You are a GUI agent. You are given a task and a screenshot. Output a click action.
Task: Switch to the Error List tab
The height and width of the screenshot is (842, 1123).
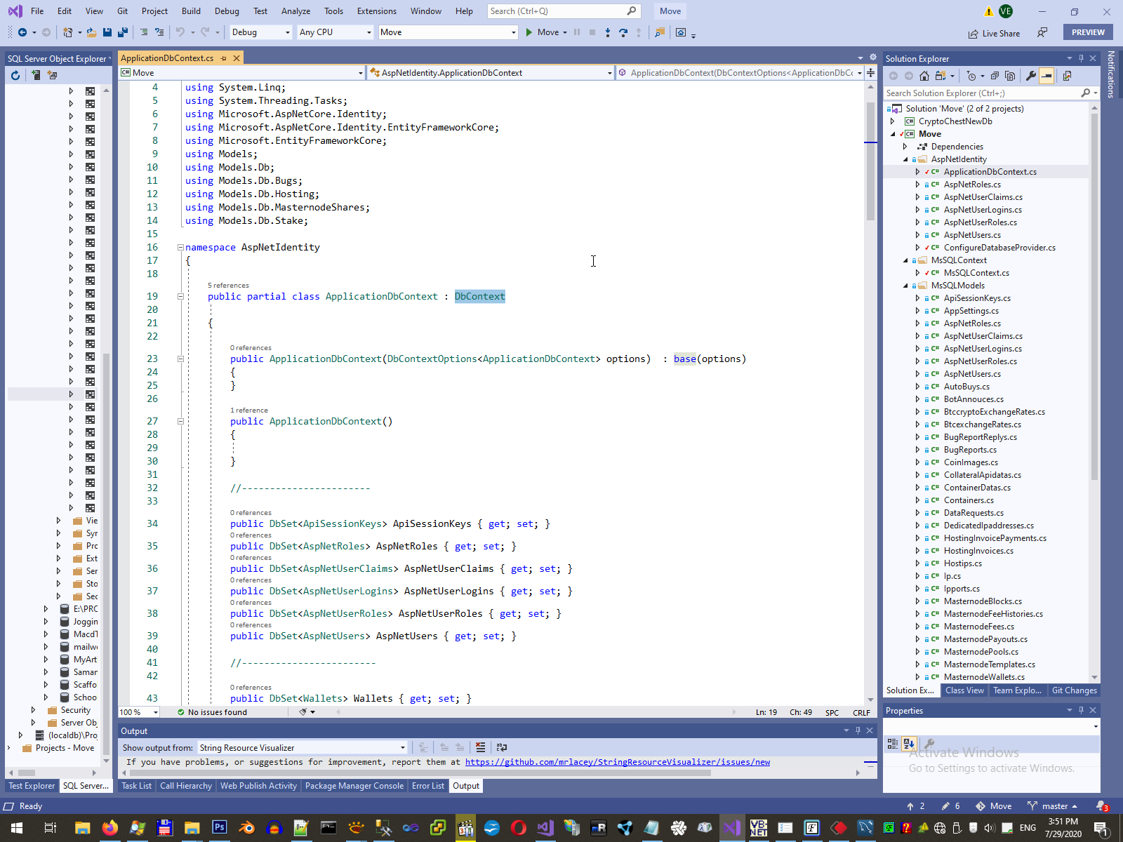coord(428,786)
